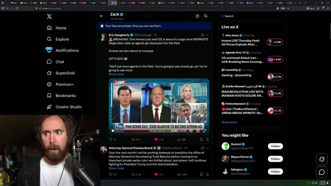Bookmark this page with the star icon

(x=288, y=8)
